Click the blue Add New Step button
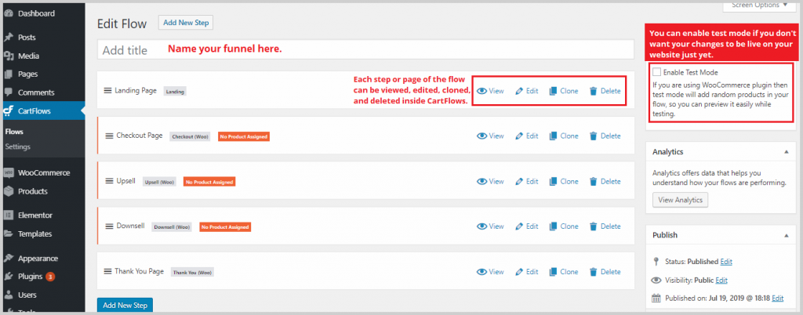803x315 pixels. tap(125, 306)
